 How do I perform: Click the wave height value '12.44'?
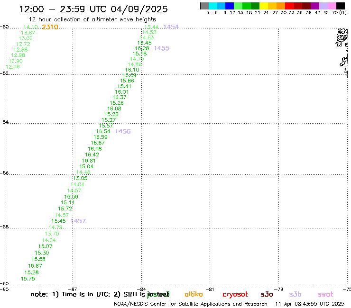(152, 27)
